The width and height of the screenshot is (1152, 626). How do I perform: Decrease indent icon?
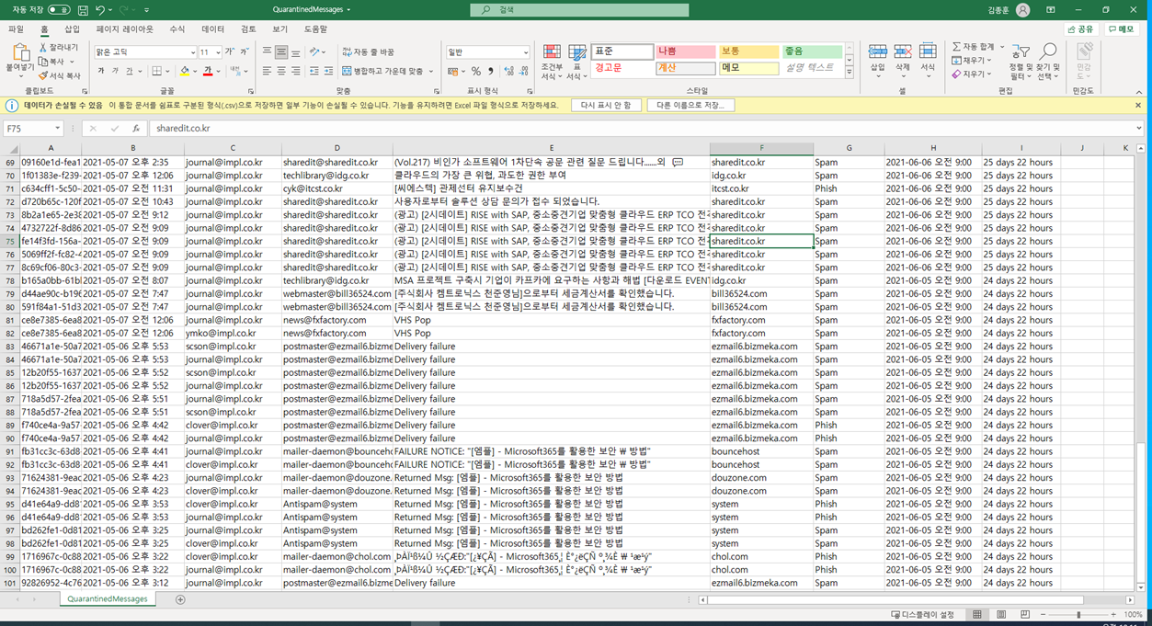pos(314,71)
